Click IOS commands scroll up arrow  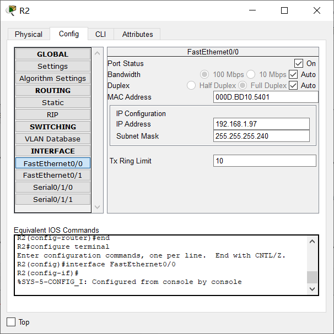tap(313, 242)
